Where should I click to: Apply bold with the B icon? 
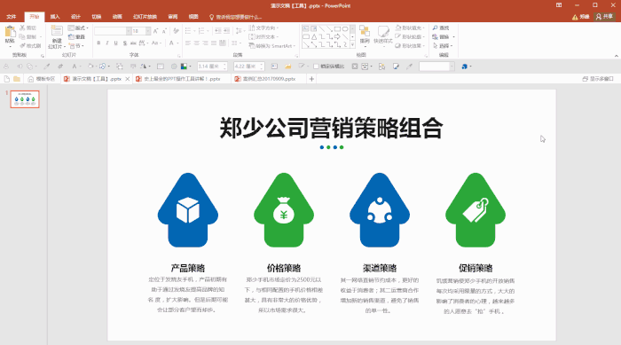click(x=98, y=43)
